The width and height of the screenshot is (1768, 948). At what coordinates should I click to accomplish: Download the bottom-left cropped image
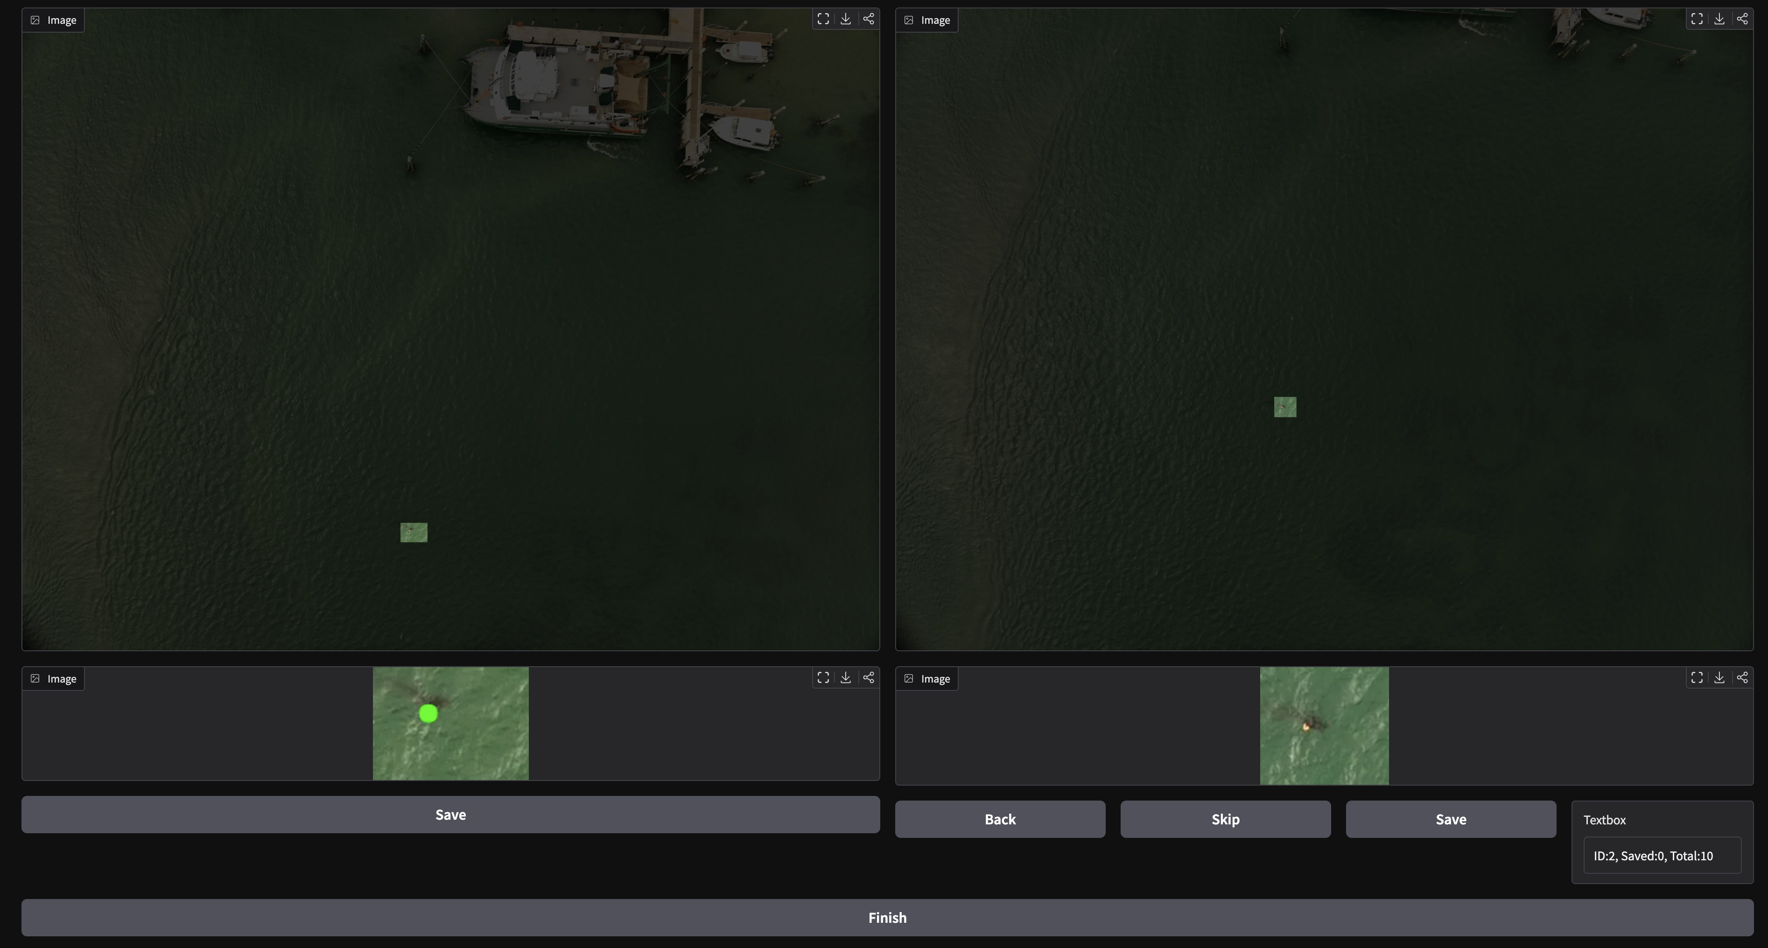(x=846, y=678)
